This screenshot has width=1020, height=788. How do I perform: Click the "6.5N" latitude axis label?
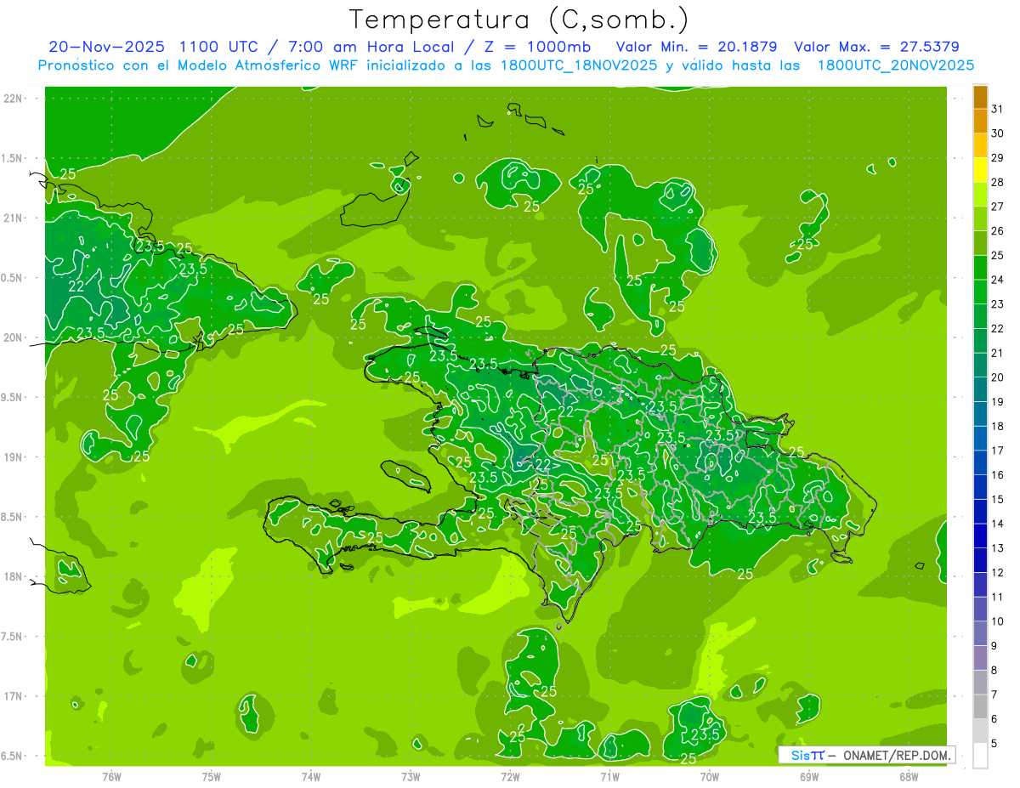(x=14, y=757)
